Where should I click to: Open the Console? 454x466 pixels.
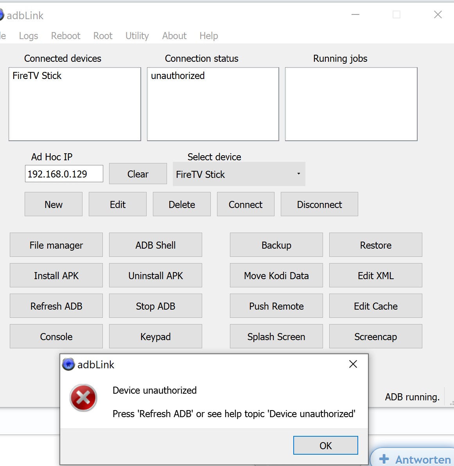(x=56, y=336)
